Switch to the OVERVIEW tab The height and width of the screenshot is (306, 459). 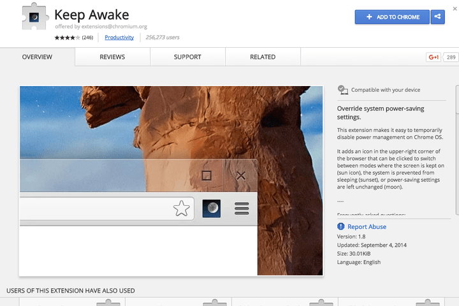(37, 57)
